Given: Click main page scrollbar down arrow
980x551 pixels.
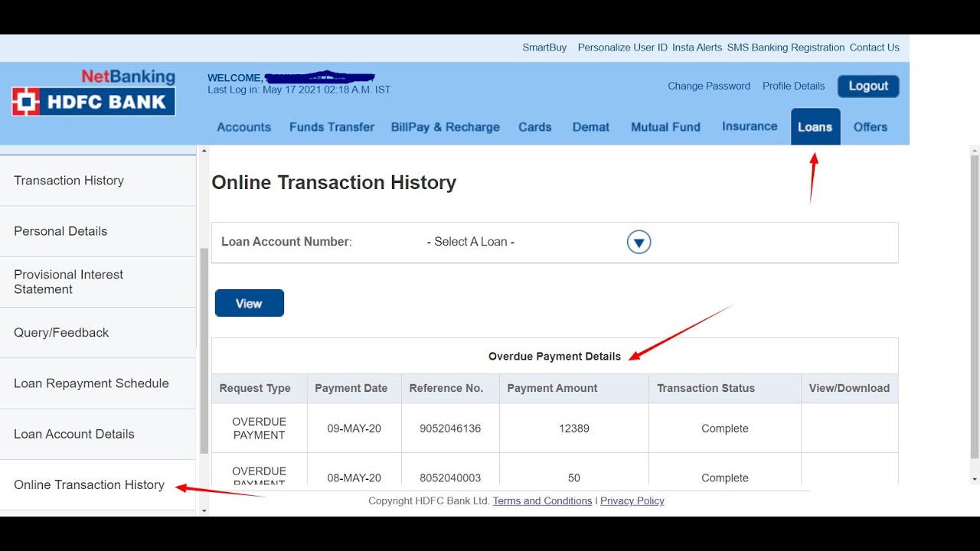Looking at the screenshot, I should point(975,479).
